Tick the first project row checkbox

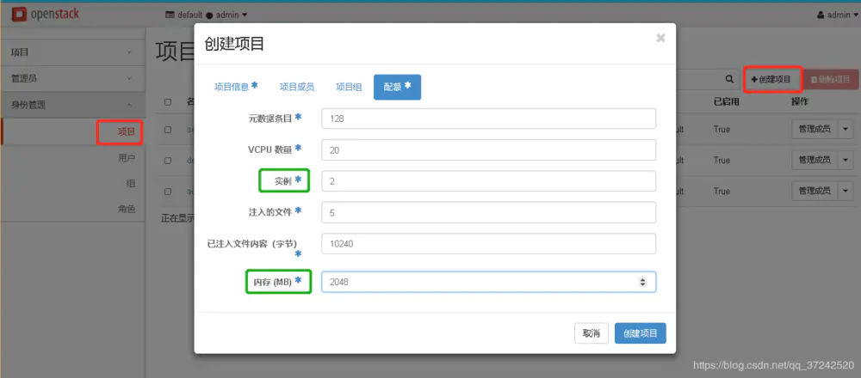click(168, 130)
